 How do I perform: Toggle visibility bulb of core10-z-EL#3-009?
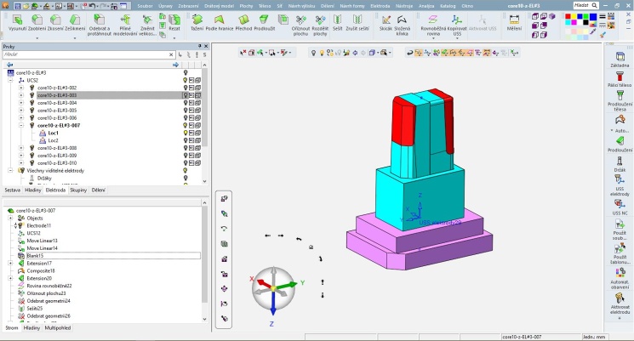pos(185,156)
